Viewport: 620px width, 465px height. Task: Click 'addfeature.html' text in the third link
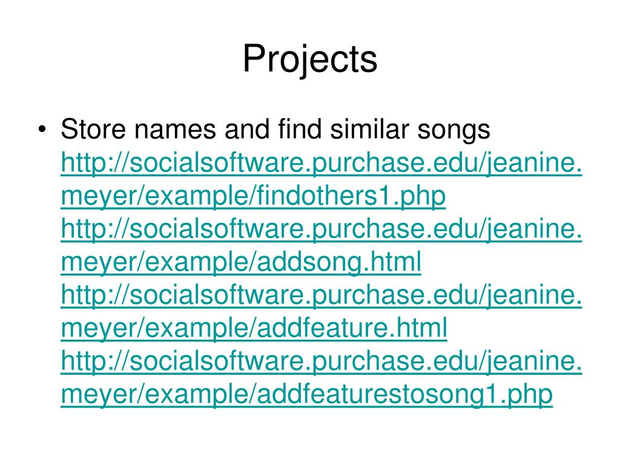(x=352, y=328)
